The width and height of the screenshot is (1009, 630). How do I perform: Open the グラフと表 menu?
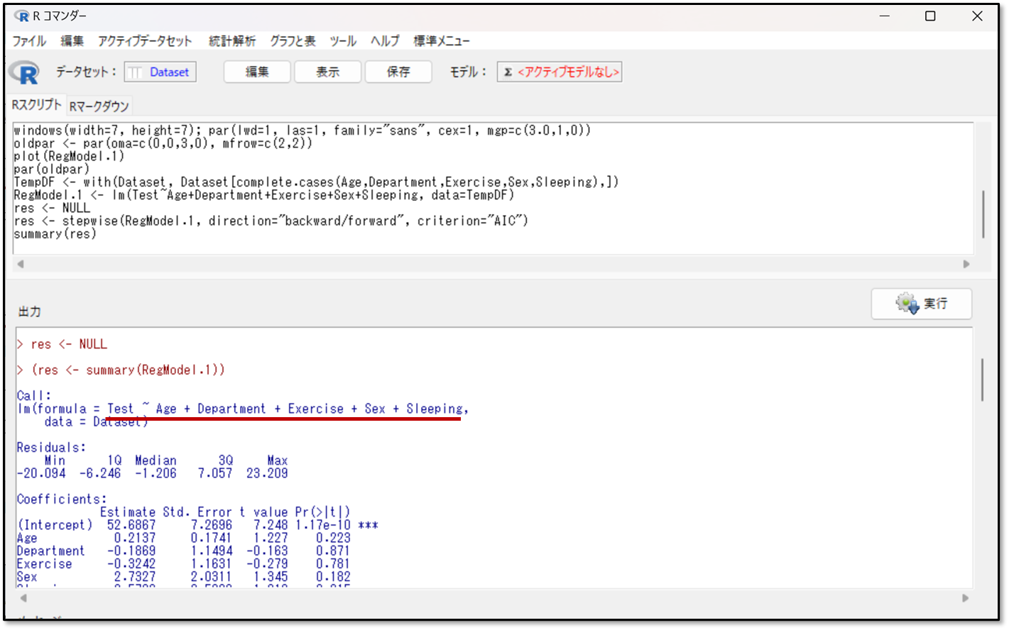[293, 41]
